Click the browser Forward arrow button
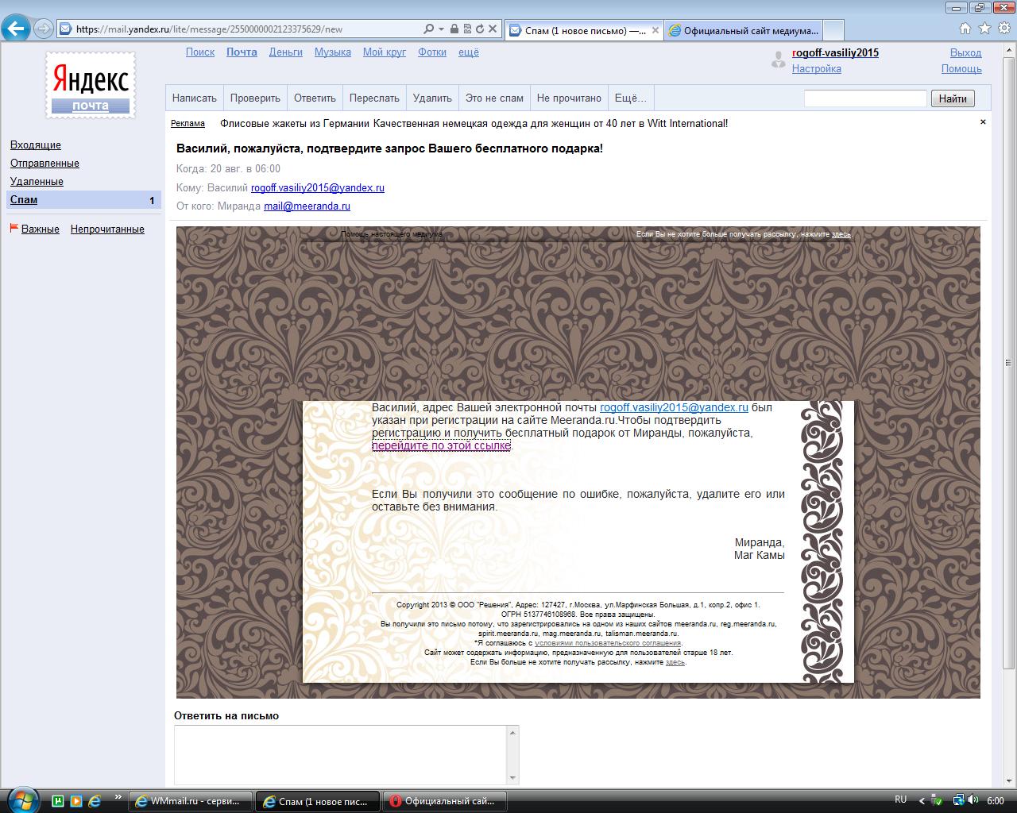Viewport: 1017px width, 813px height. tap(44, 29)
